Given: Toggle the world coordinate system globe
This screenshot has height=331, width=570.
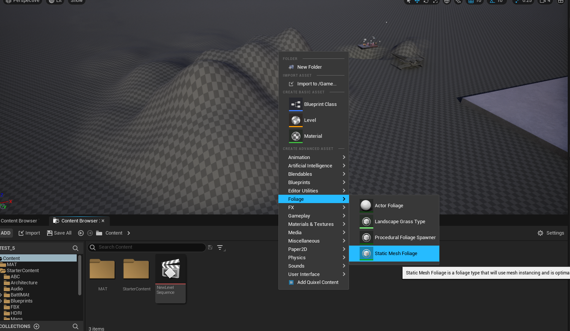Looking at the screenshot, I should (x=447, y=1).
